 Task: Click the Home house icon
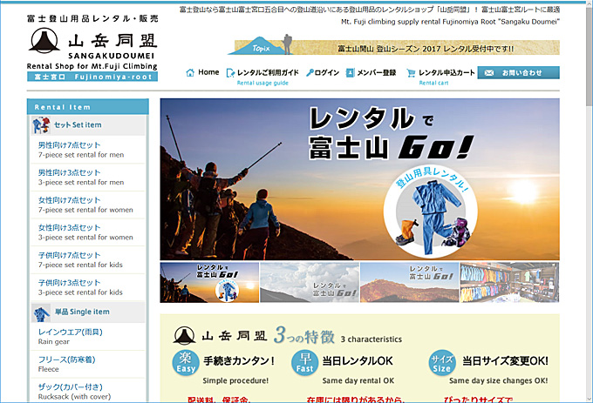coord(190,72)
